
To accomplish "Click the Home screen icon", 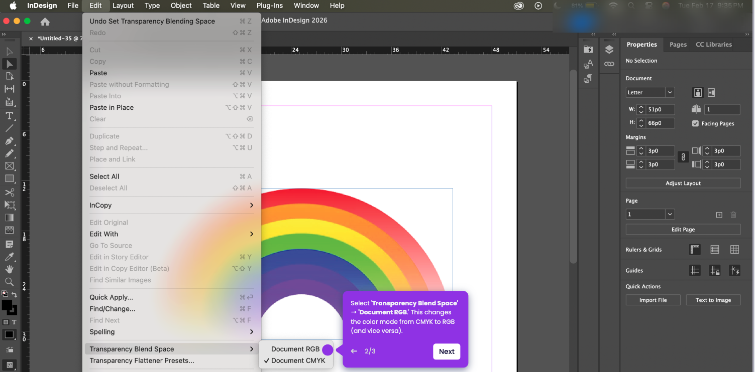I will pyautogui.click(x=45, y=22).
